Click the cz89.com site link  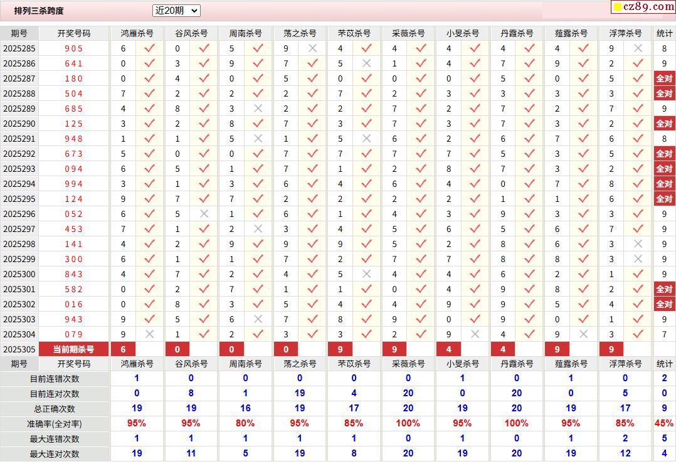(643, 6)
